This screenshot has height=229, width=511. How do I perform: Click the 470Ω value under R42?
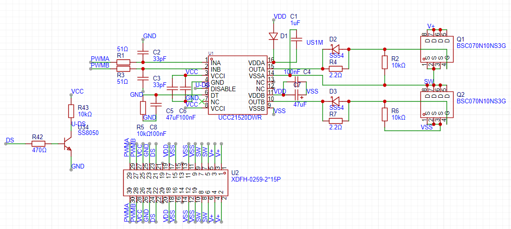click(38, 150)
